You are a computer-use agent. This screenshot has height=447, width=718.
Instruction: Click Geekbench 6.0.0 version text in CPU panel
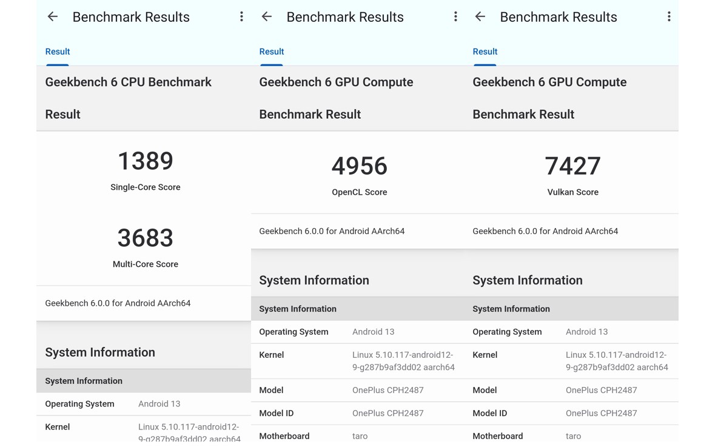coord(118,303)
